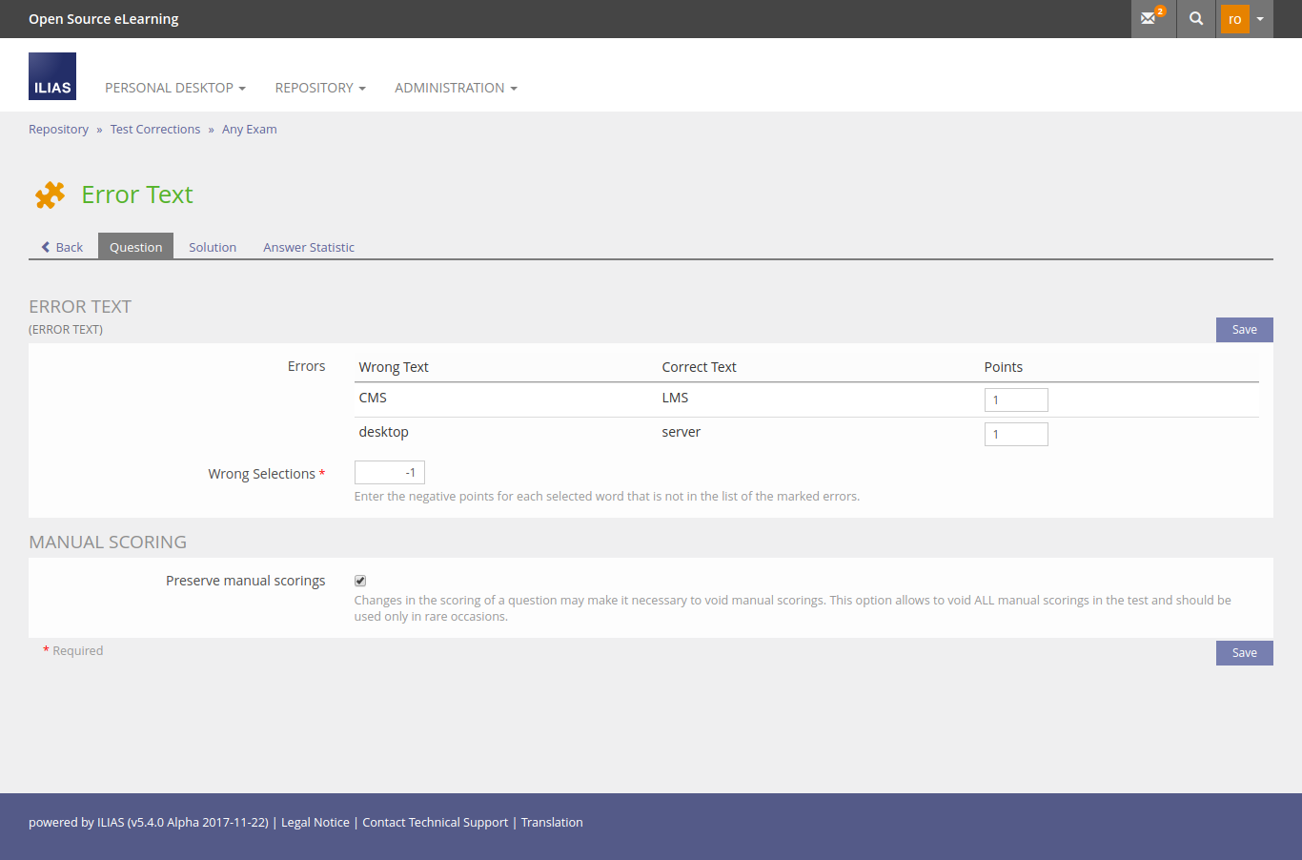Open Test Corrections breadcrumb link
Image resolution: width=1302 pixels, height=860 pixels.
pyautogui.click(x=154, y=130)
